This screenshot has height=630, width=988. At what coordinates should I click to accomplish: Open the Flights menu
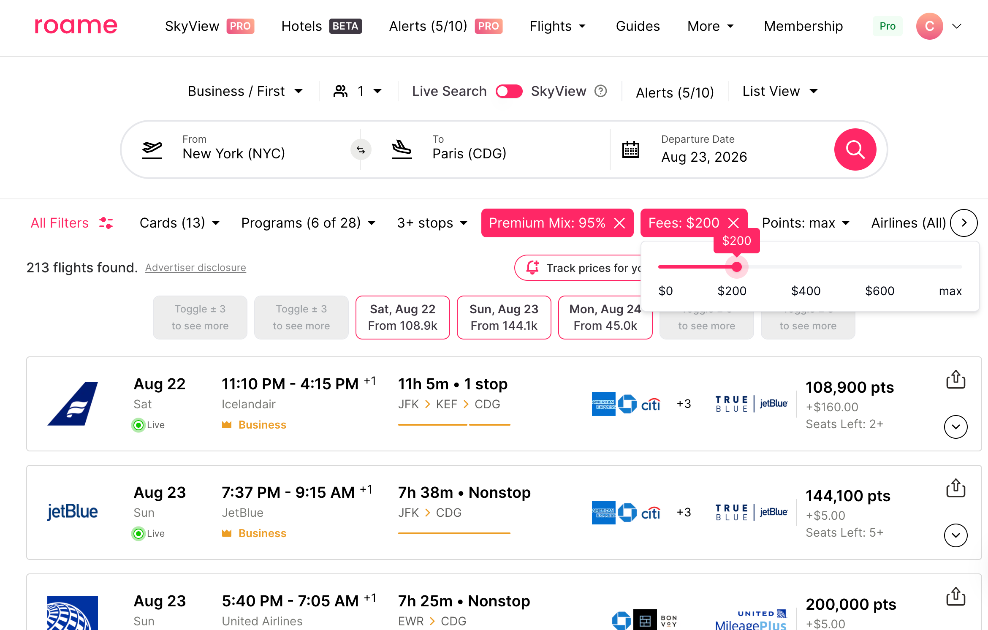(x=557, y=26)
